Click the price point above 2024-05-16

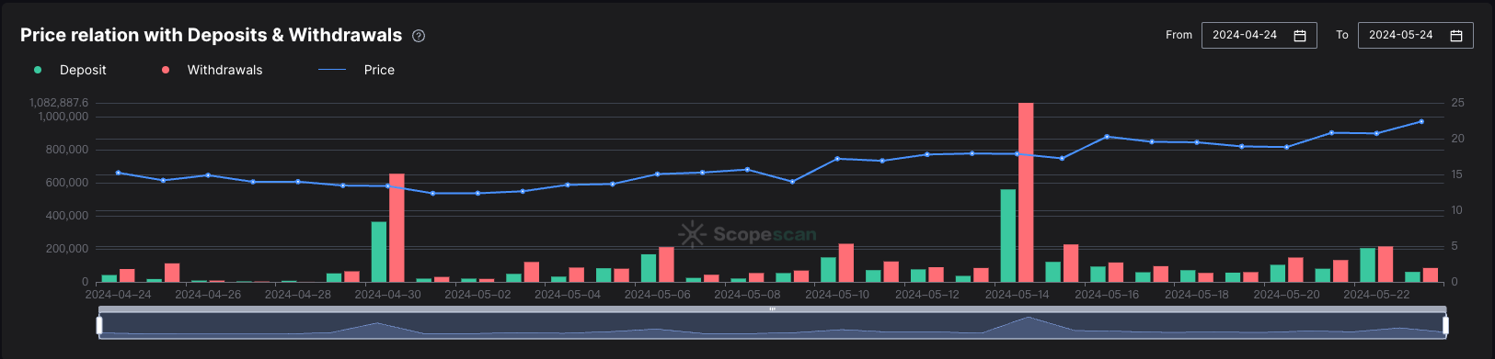[x=1107, y=136]
